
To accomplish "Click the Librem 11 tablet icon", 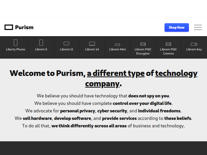I will coord(66,43).
